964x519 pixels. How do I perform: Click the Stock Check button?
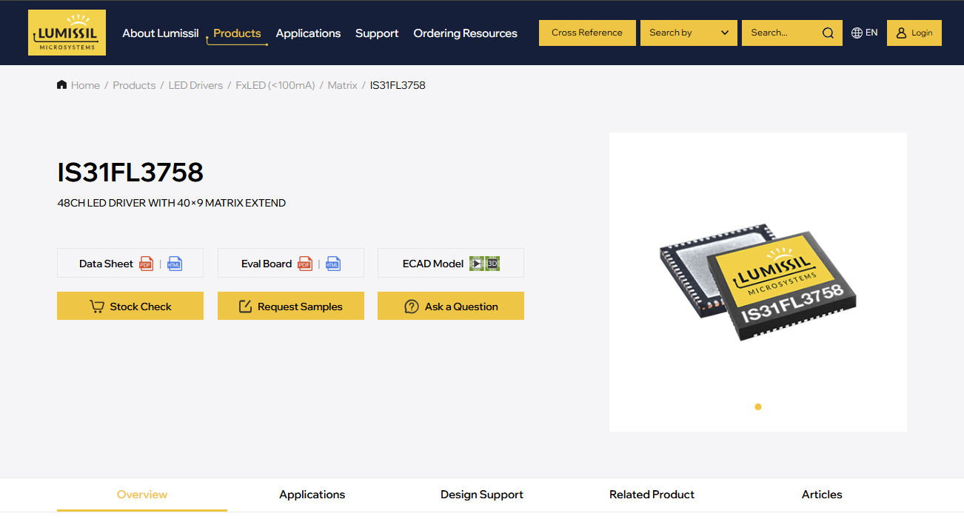[x=130, y=306]
